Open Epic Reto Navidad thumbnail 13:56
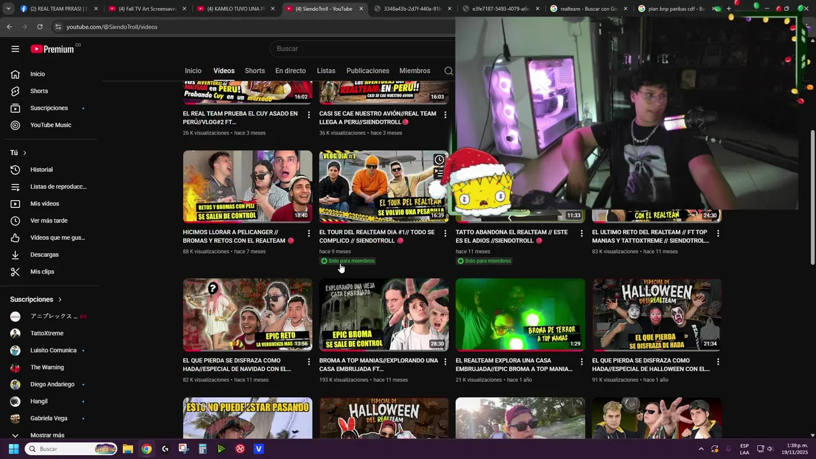The width and height of the screenshot is (816, 459). [247, 315]
